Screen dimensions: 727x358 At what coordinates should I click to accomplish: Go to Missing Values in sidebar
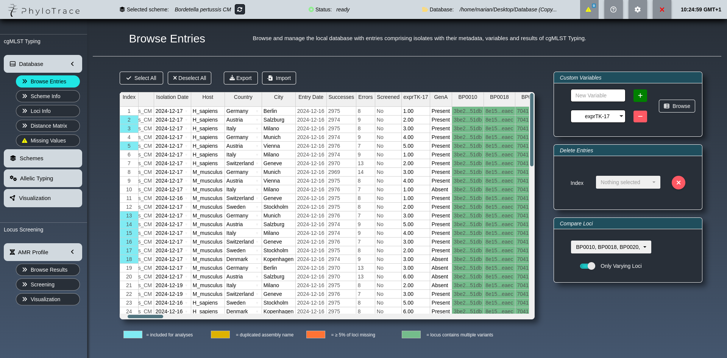(x=48, y=141)
